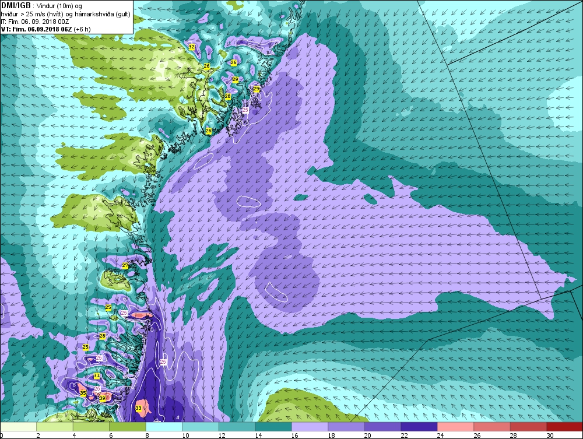The width and height of the screenshot is (583, 439).
Task: Click the 24–26 m/s pink legend swatch
Action: [x=455, y=426]
